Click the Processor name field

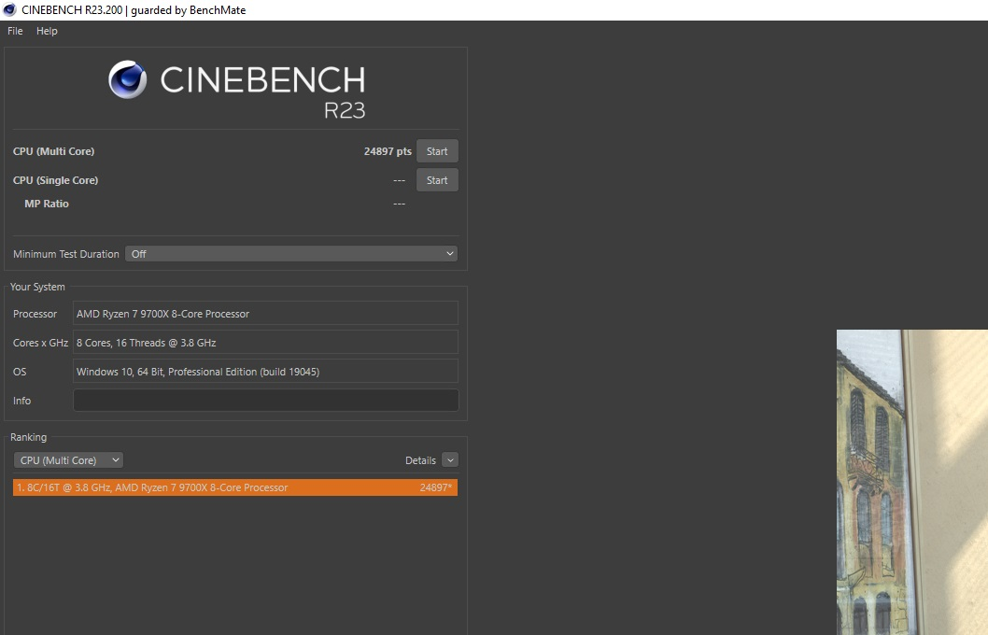(x=265, y=314)
